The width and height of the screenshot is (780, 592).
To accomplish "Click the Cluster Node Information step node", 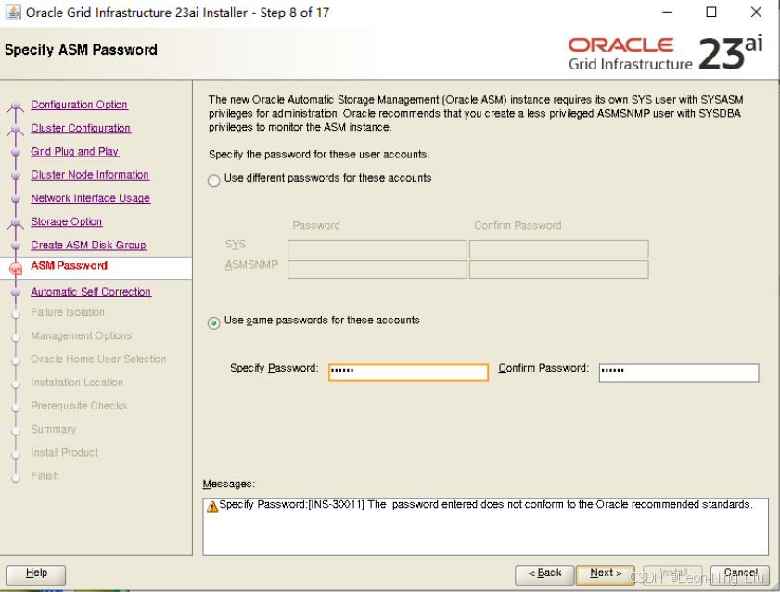I will (x=16, y=175).
